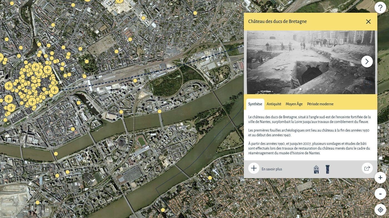Select the Période moderne tab
This screenshot has width=389, height=218.
pos(320,104)
